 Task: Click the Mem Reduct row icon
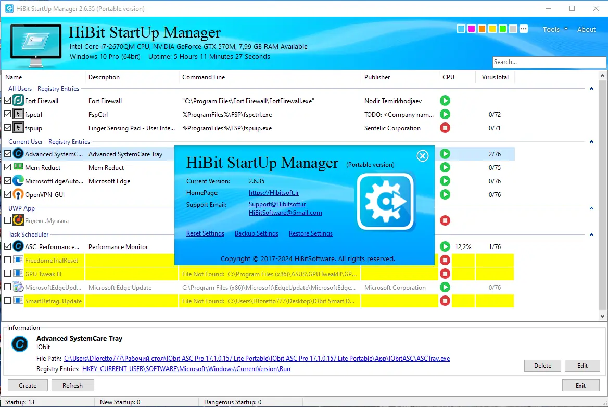18,167
